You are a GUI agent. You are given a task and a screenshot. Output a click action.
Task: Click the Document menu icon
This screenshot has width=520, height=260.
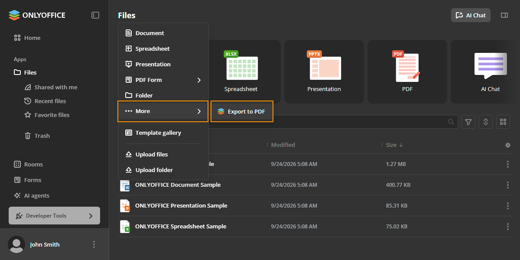[x=128, y=33]
